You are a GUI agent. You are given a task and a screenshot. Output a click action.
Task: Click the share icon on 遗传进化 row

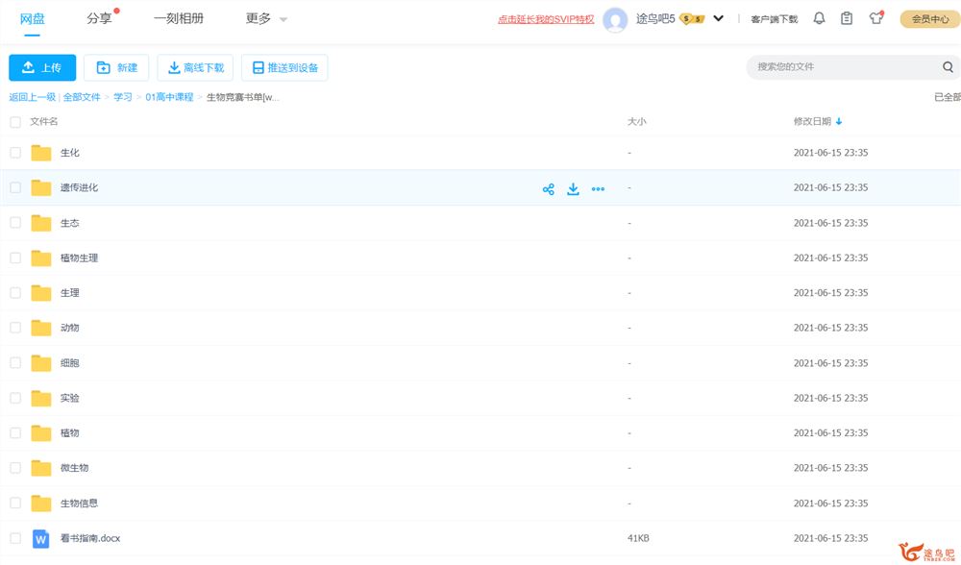click(x=549, y=189)
